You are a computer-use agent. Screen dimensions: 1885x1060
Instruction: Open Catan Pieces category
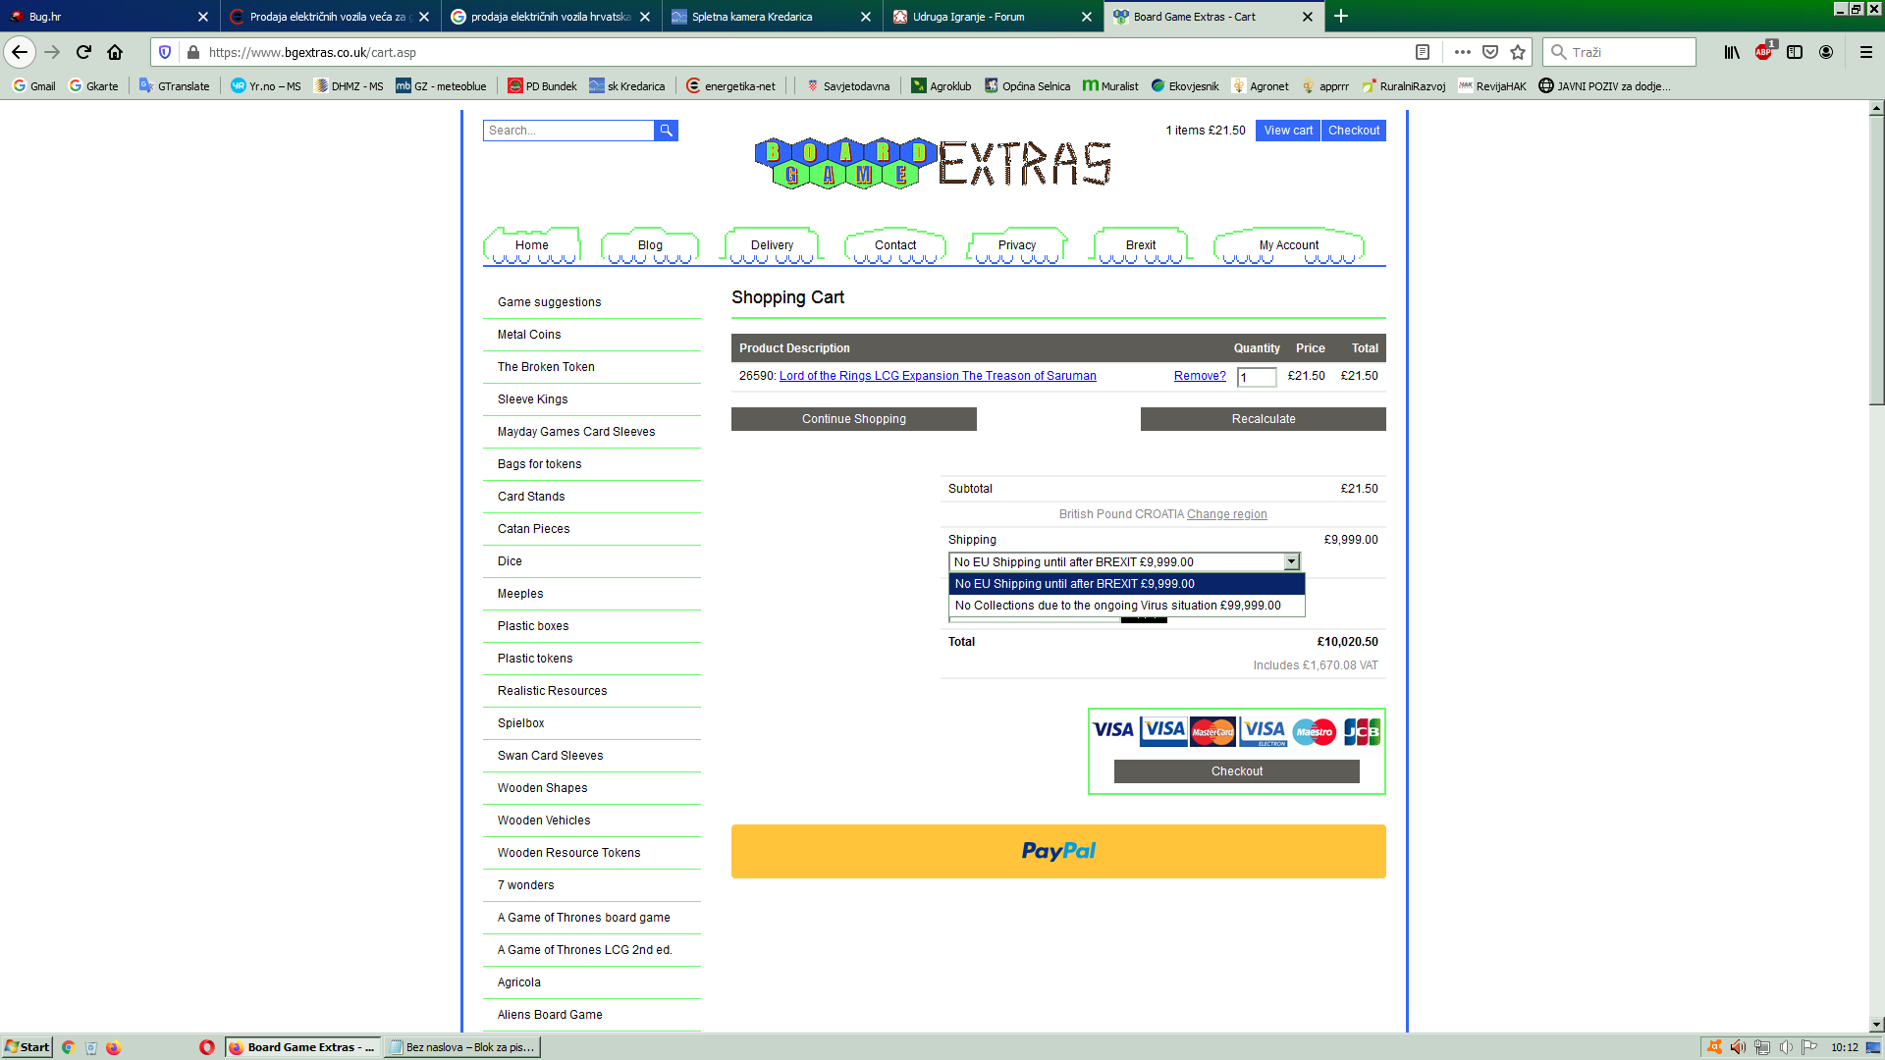point(533,529)
